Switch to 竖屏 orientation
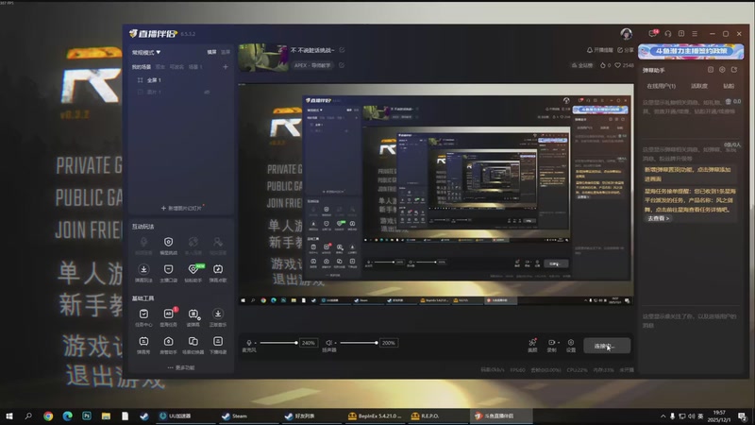The image size is (755, 425). tap(226, 52)
